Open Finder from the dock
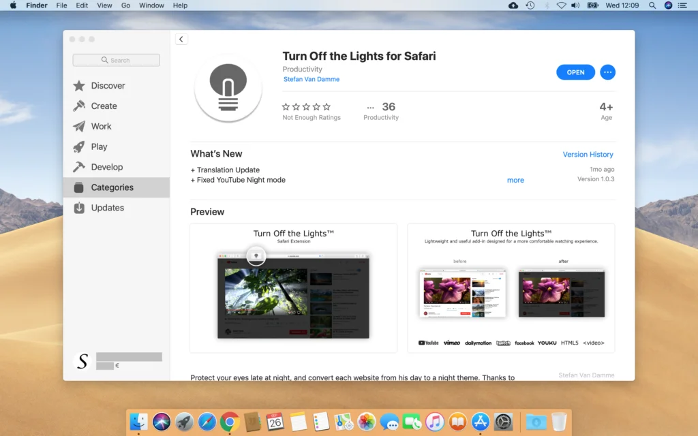 (138, 421)
